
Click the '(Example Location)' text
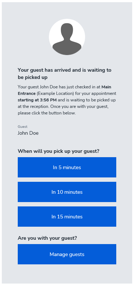[x=55, y=93]
